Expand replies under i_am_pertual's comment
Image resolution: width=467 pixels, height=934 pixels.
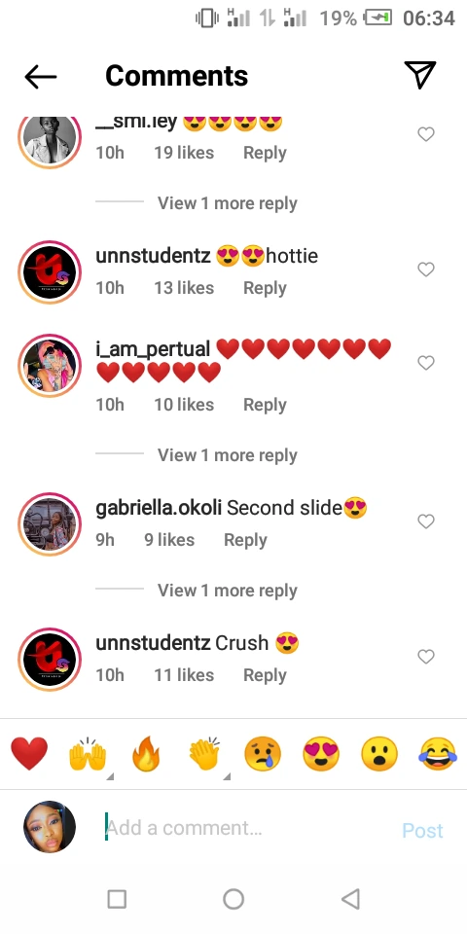click(227, 455)
